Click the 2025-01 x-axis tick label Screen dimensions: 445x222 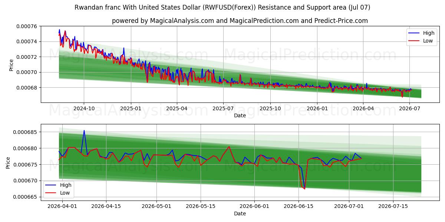[131, 108]
